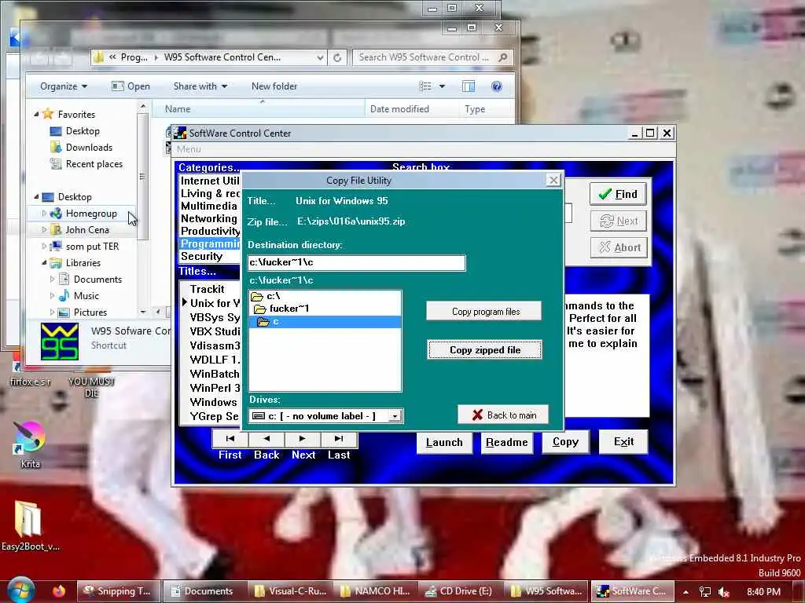The width and height of the screenshot is (805, 603).
Task: Jump to First record arrow
Action: click(230, 439)
